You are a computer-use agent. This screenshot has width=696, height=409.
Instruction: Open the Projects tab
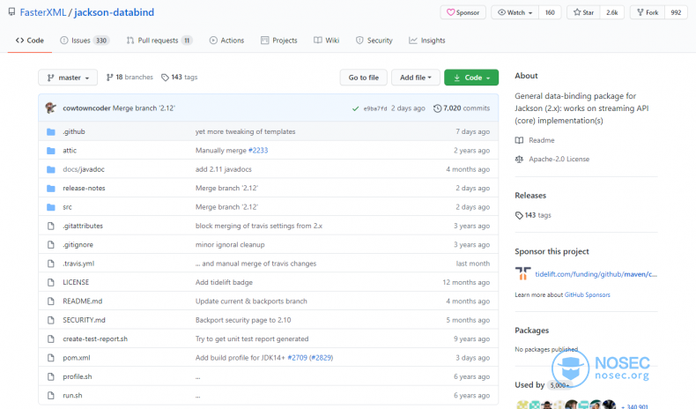pos(279,41)
